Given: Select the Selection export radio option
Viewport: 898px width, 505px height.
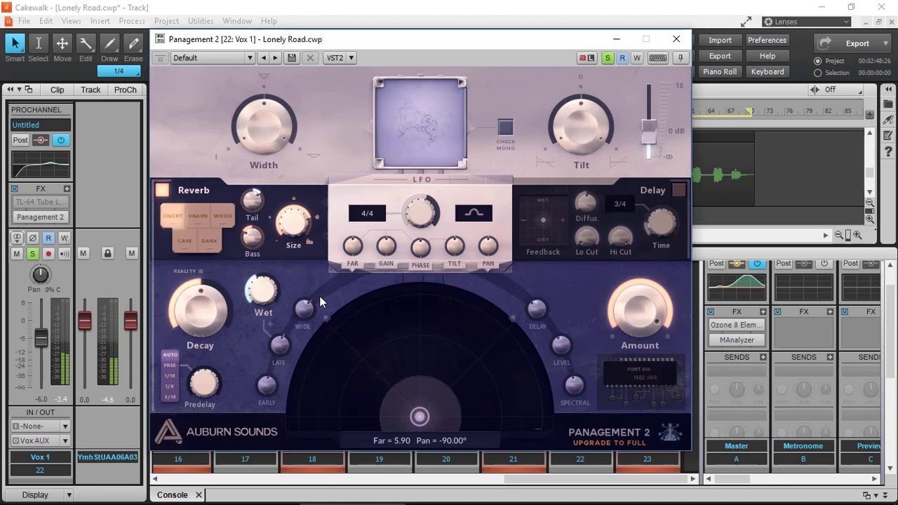Looking at the screenshot, I should 817,73.
